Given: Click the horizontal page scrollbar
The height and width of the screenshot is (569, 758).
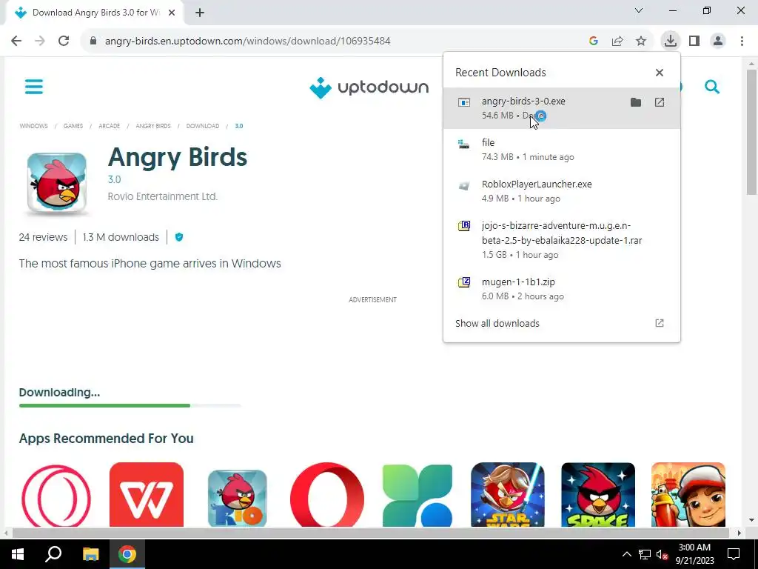Looking at the screenshot, I should [x=370, y=533].
